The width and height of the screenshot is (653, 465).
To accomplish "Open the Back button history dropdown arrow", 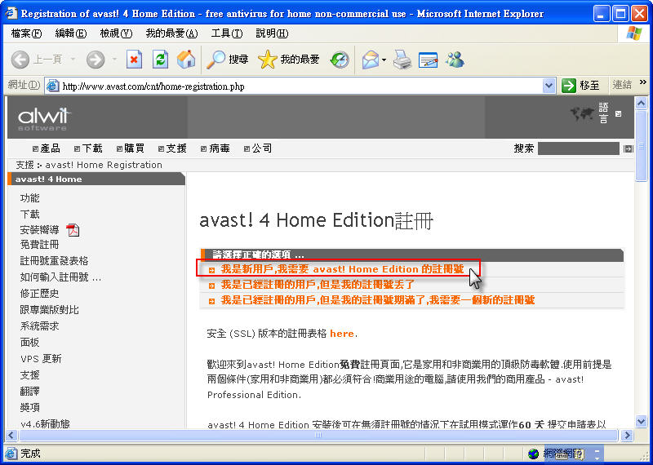I will tap(73, 60).
